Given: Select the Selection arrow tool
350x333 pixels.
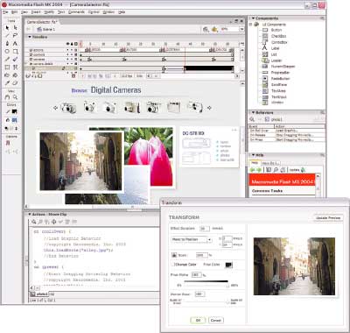Looking at the screenshot, I should [7, 28].
